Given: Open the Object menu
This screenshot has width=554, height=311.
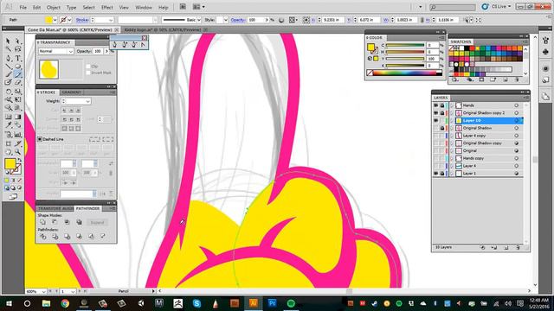Looking at the screenshot, I should [54, 8].
